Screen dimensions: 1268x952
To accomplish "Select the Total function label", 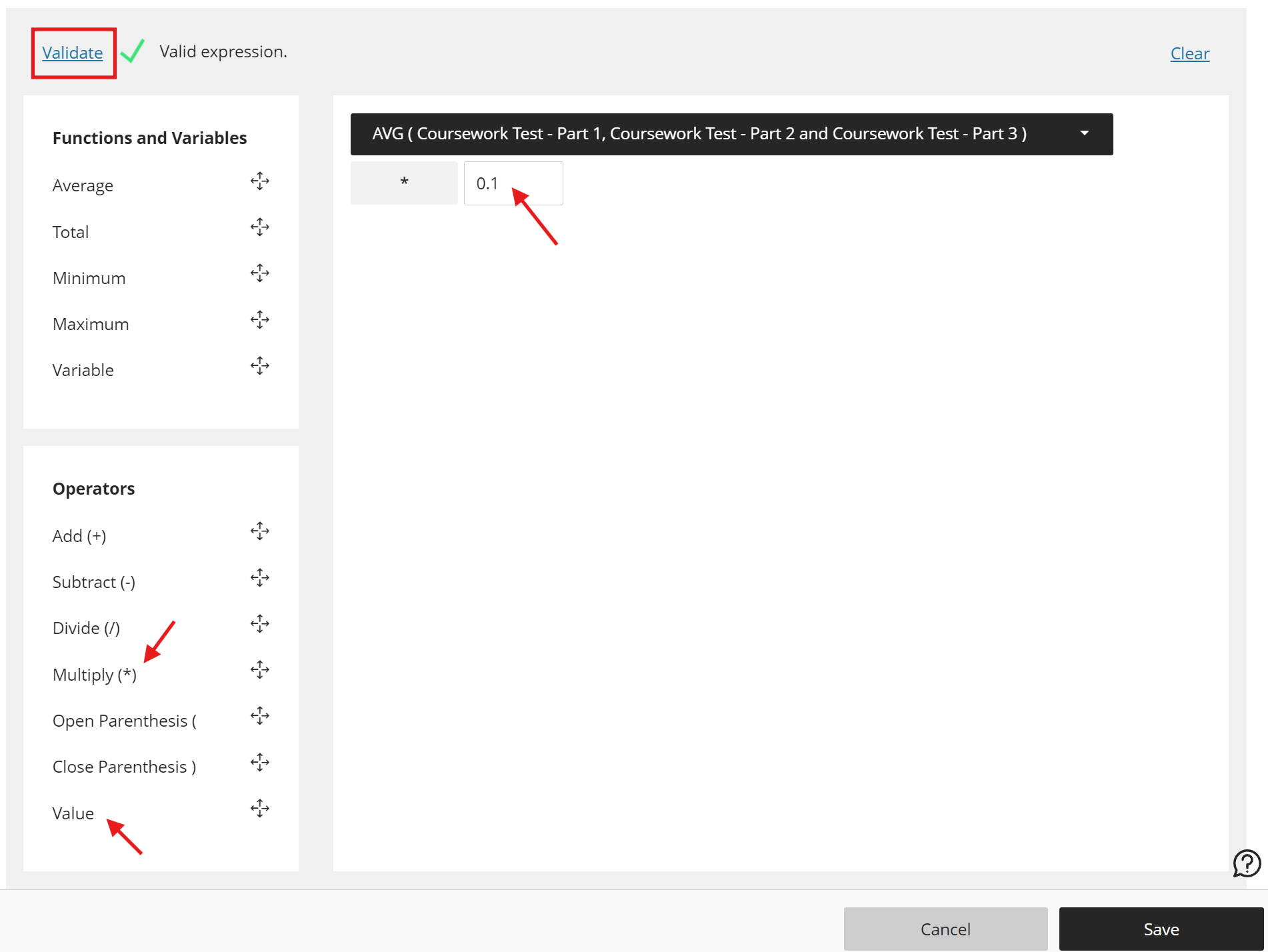I will [71, 232].
